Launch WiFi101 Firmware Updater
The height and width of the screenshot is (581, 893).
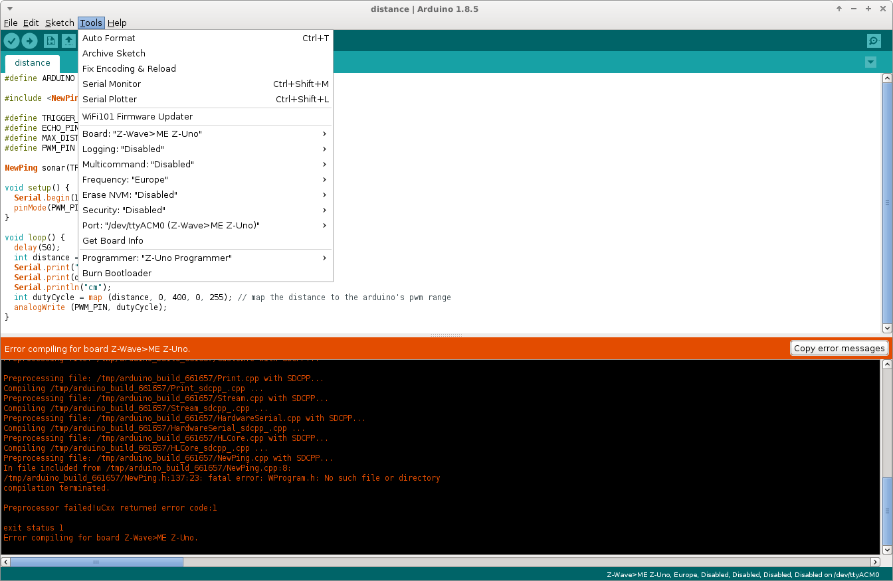(x=205, y=117)
